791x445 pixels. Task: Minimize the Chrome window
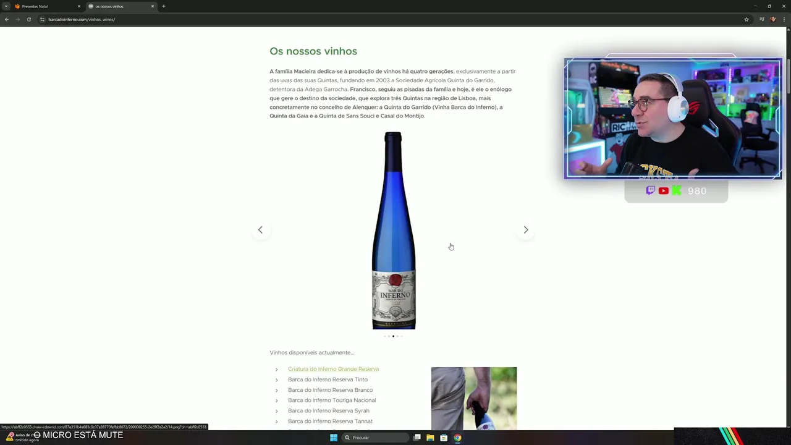click(x=755, y=6)
